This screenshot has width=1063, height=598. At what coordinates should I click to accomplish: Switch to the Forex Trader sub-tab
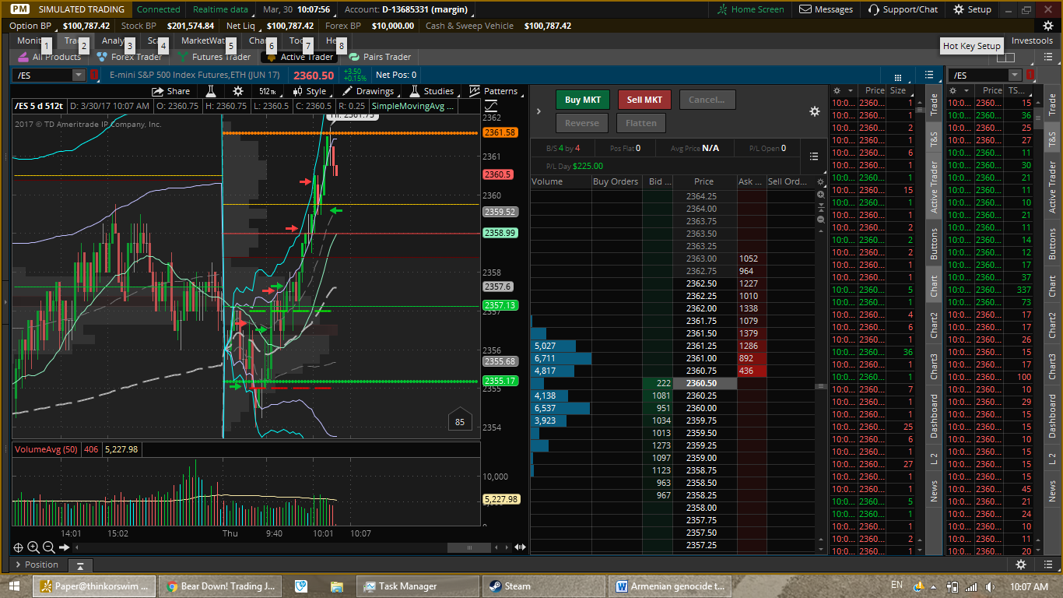(129, 57)
